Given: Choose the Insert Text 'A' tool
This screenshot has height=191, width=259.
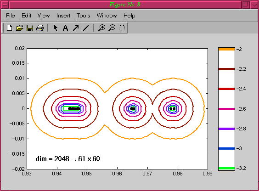Looking at the screenshot, I should coord(65,28).
